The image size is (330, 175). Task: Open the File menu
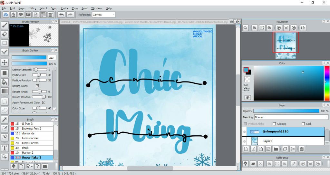[x=4, y=8]
